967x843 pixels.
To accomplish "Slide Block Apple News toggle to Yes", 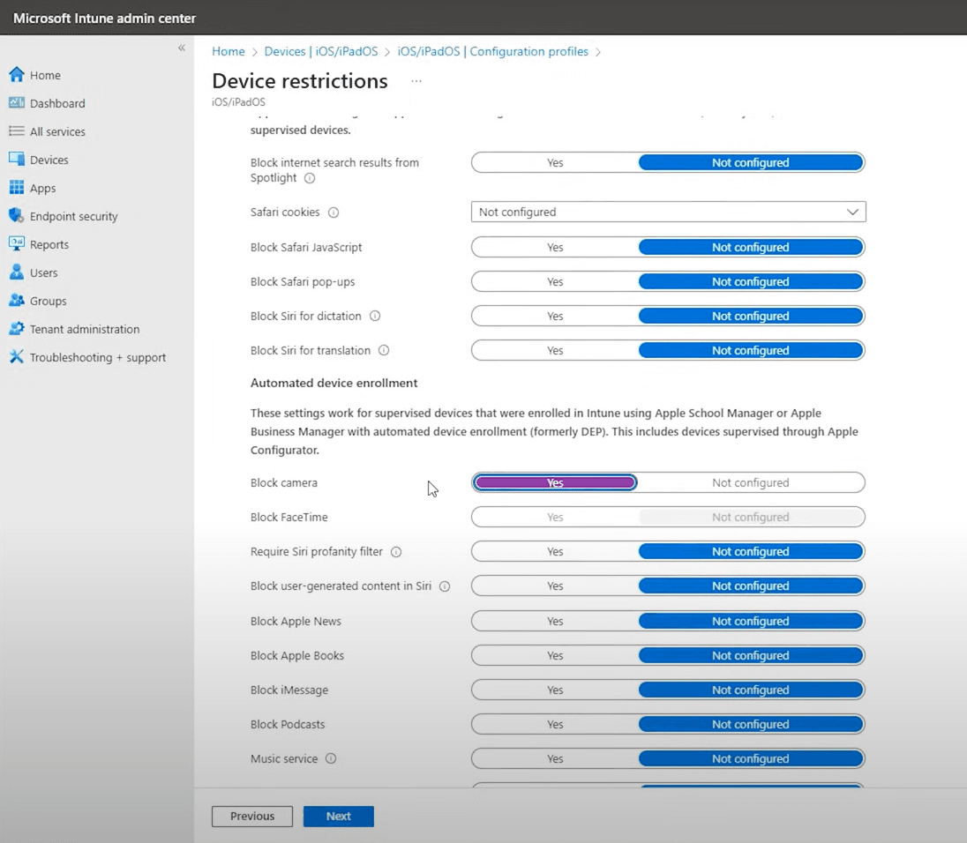I will pyautogui.click(x=554, y=621).
